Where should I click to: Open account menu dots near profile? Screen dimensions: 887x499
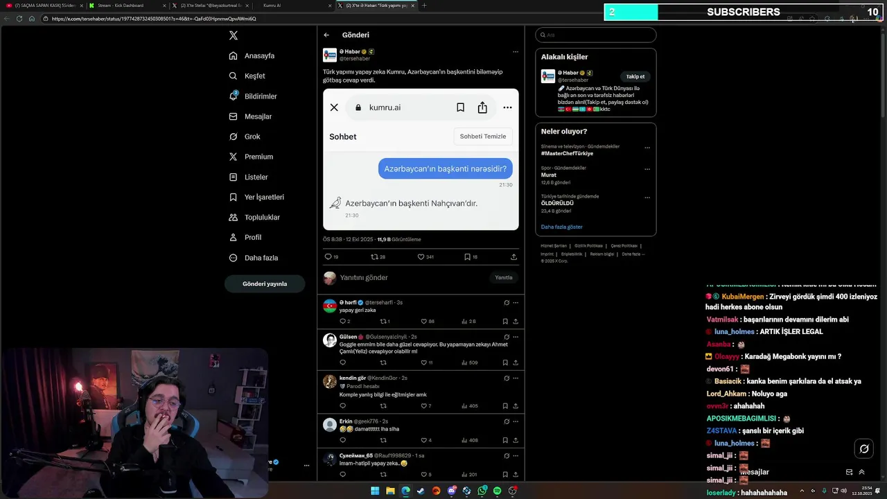(x=306, y=466)
